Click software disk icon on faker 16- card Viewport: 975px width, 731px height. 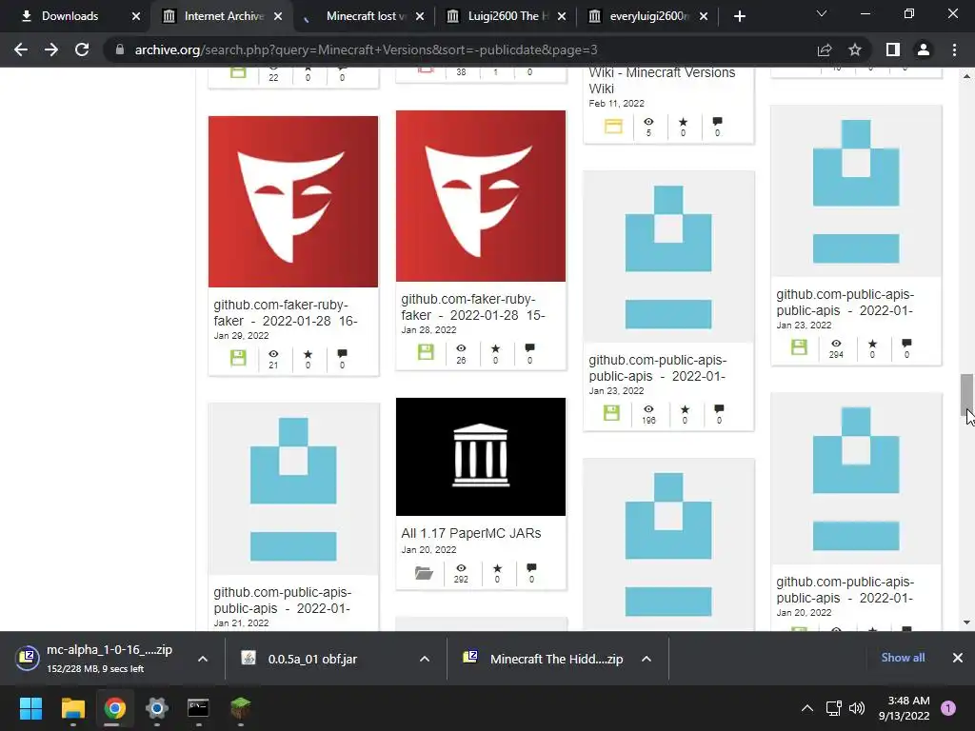click(238, 358)
